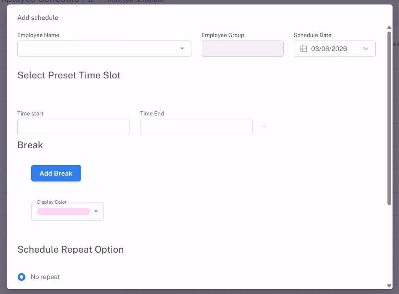Open the Display Color dropdown arrow
This screenshot has width=399, height=294.
pyautogui.click(x=96, y=211)
